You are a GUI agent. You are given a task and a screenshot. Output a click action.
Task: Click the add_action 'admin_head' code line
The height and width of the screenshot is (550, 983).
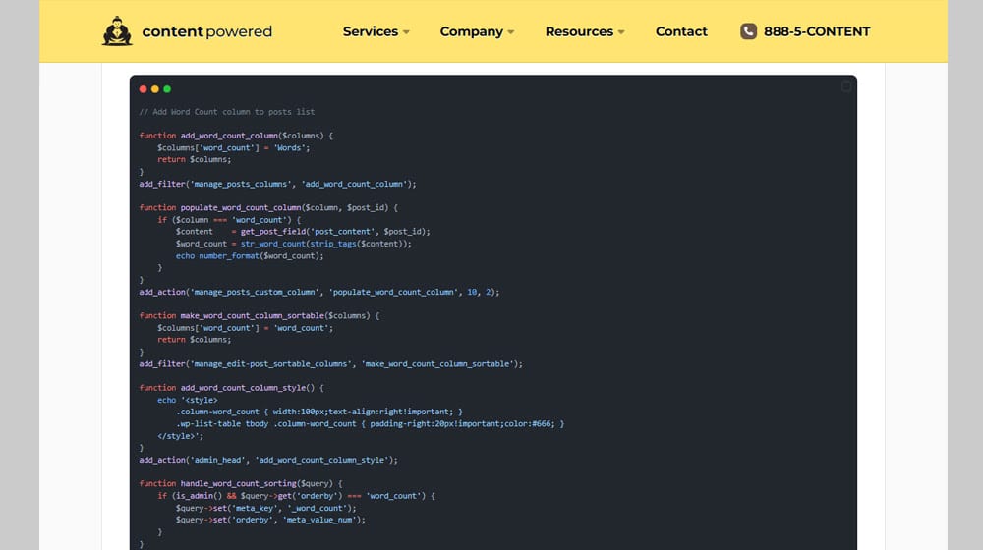pos(268,460)
